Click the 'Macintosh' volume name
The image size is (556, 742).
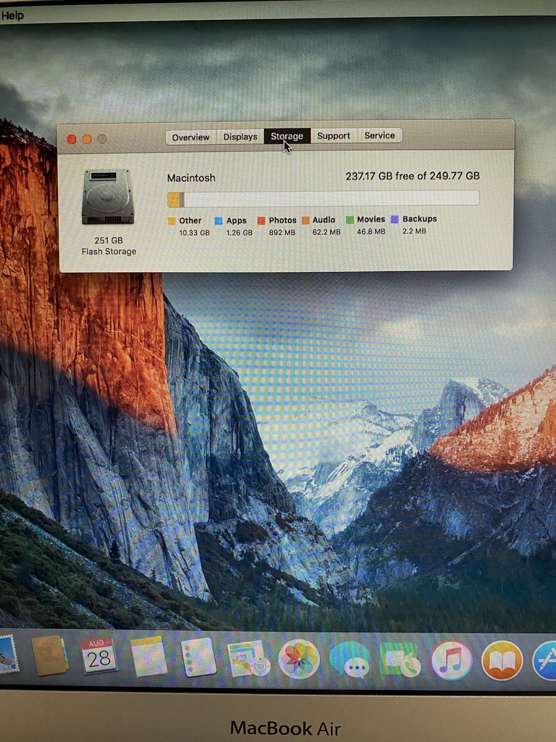[x=192, y=178]
